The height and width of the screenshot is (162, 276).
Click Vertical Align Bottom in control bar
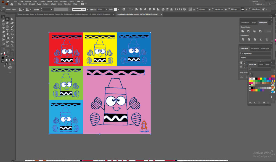tap(158, 9)
